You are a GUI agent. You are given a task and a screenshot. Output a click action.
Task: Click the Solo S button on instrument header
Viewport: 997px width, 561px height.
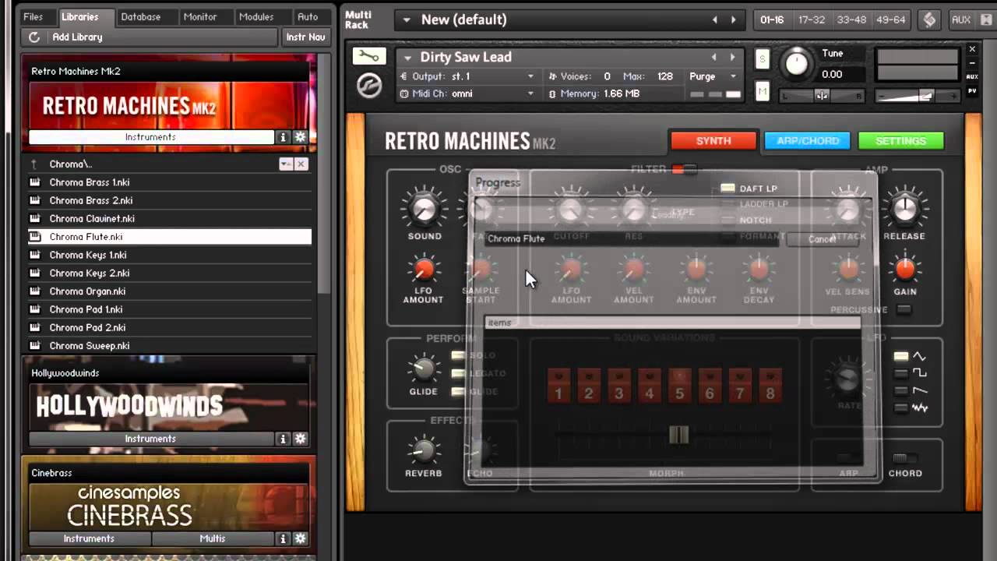tap(762, 59)
